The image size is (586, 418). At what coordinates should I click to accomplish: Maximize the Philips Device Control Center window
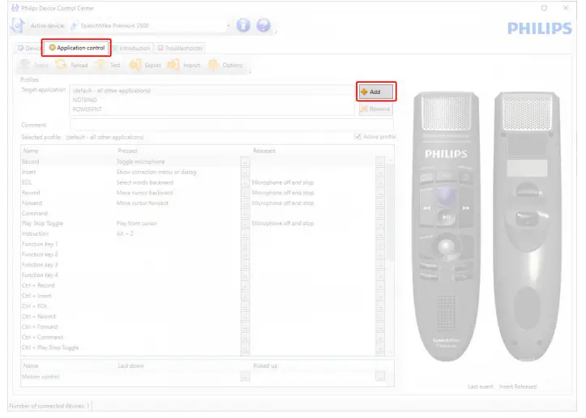tap(544, 8)
